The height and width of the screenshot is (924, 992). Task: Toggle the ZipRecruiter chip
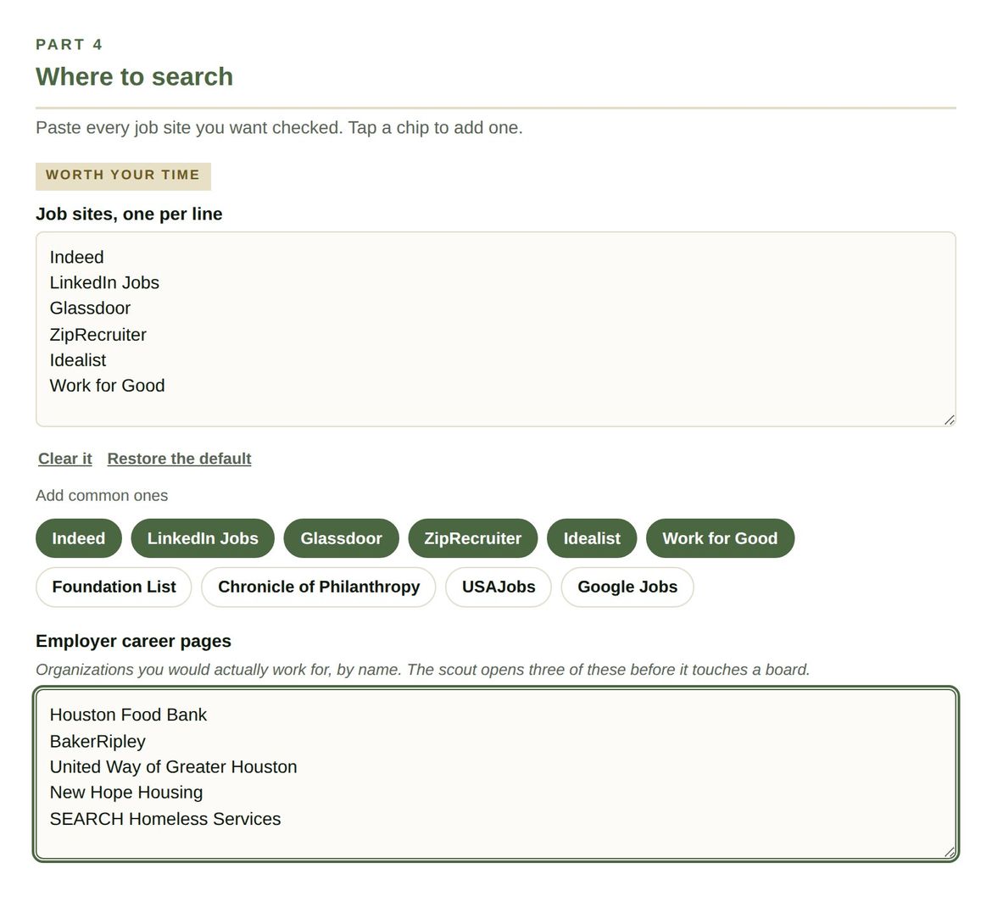coord(472,538)
